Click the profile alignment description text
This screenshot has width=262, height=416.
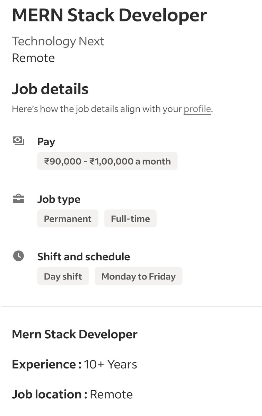[x=112, y=109]
